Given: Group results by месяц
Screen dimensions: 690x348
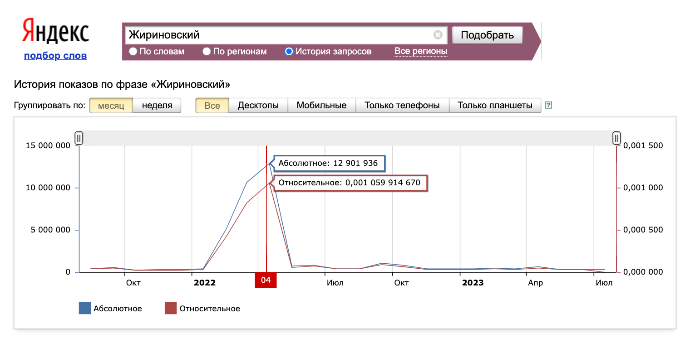Looking at the screenshot, I should (111, 106).
